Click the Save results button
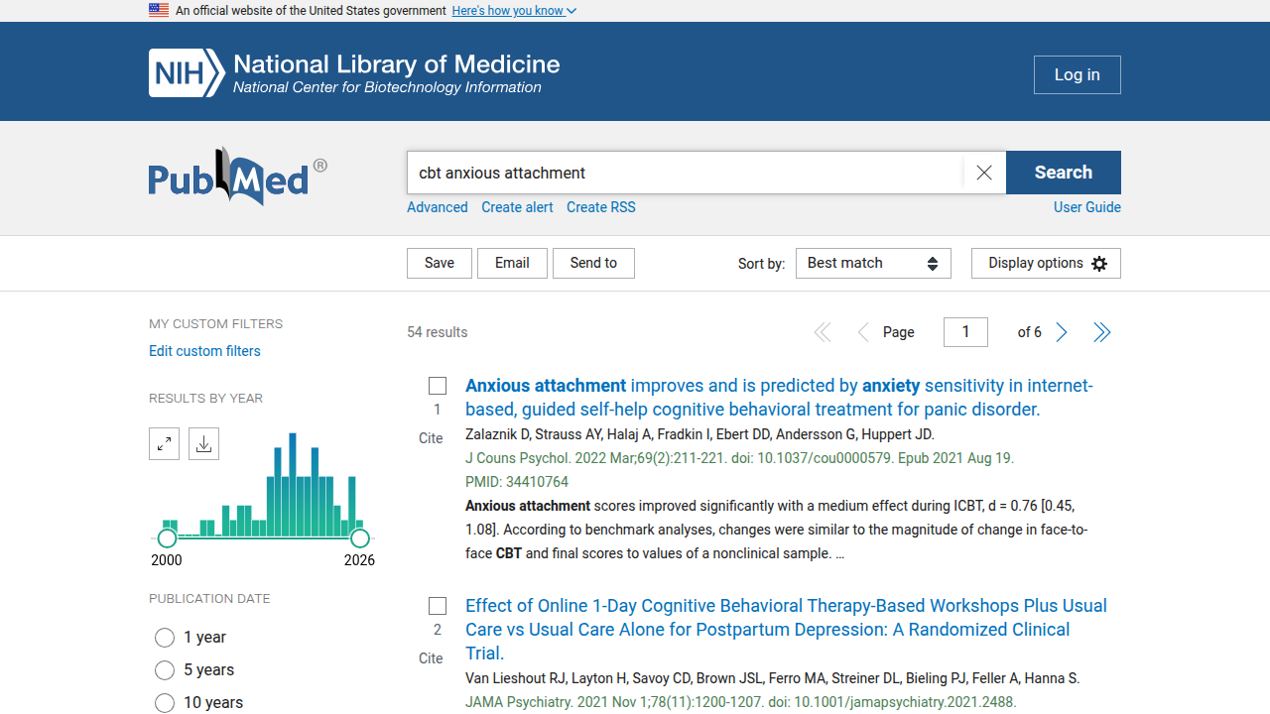 [440, 263]
